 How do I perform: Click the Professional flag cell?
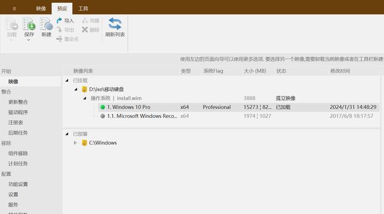pos(217,107)
